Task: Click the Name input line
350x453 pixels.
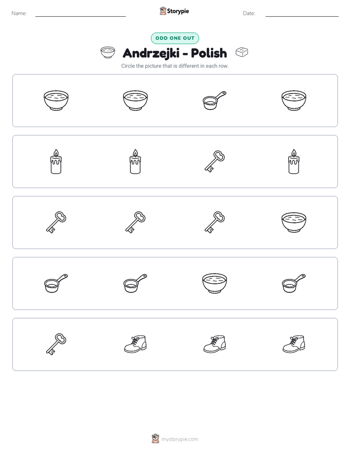Action: click(x=80, y=13)
